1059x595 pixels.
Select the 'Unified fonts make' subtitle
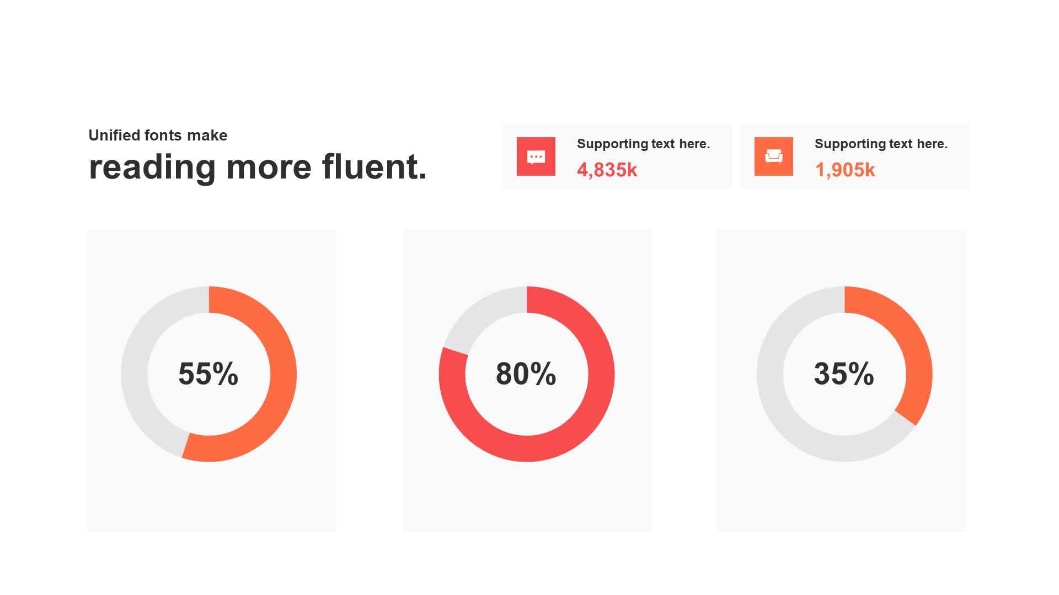[158, 136]
